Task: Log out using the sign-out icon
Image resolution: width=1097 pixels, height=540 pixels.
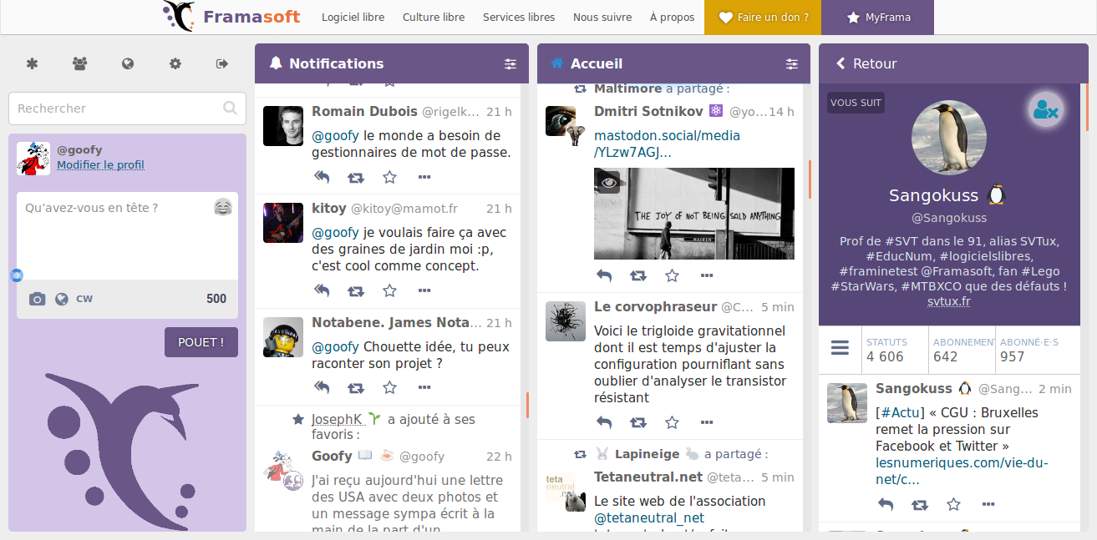Action: click(222, 63)
